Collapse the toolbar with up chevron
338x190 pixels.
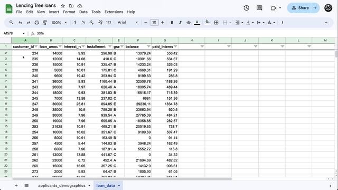[x=326, y=23]
